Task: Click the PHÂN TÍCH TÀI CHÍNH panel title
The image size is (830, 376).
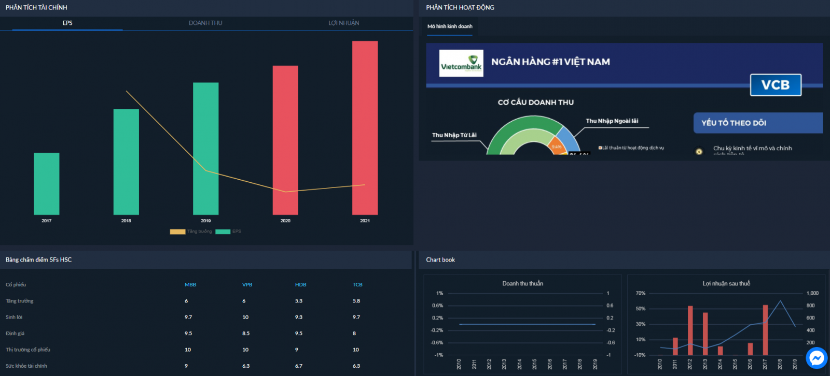Action: pyautogui.click(x=36, y=8)
